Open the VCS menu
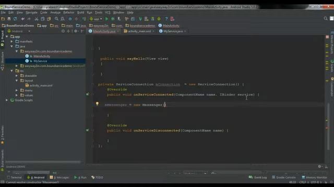Image resolution: width=334 pixels, height=187 pixels. [108, 12]
